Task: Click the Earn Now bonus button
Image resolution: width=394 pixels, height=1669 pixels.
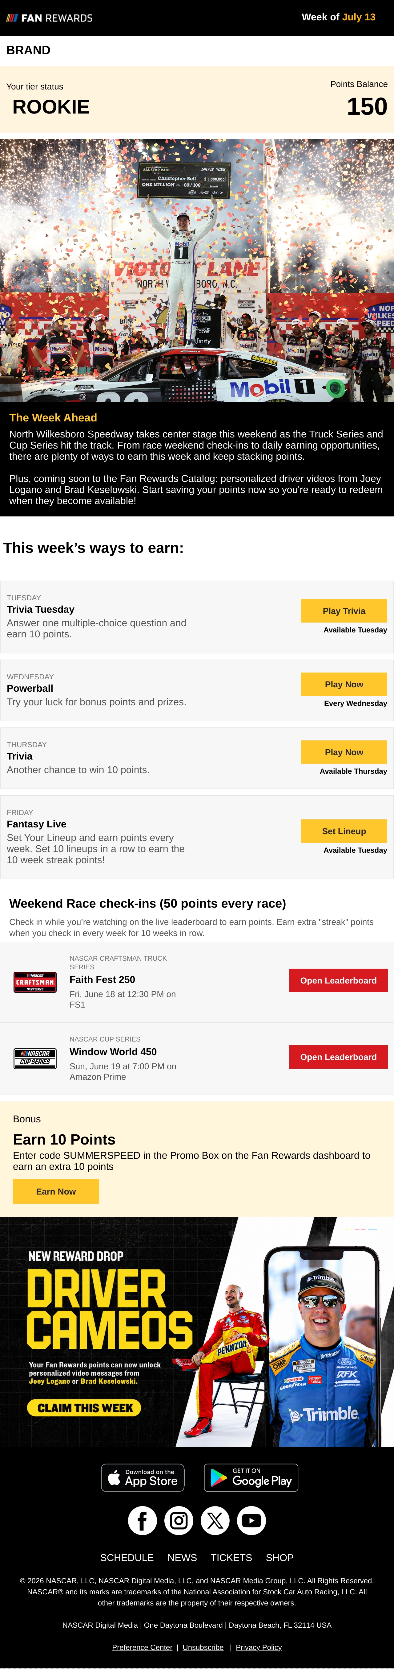Action: pos(56,1191)
